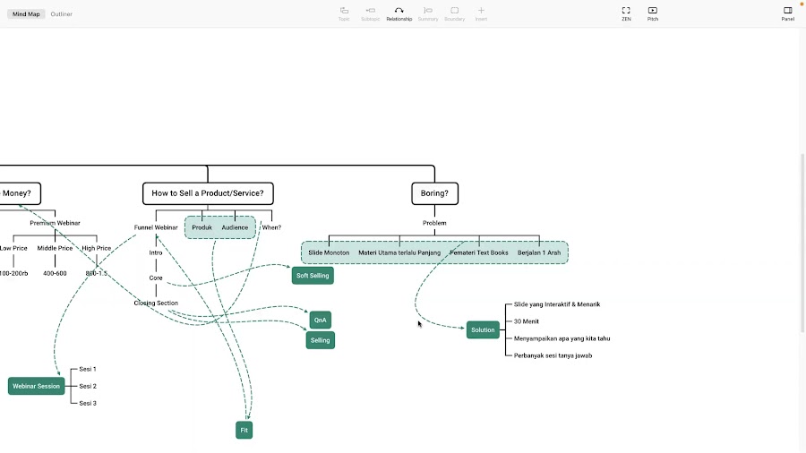
Task: Select the "Sesi 3" node
Action: [x=88, y=403]
